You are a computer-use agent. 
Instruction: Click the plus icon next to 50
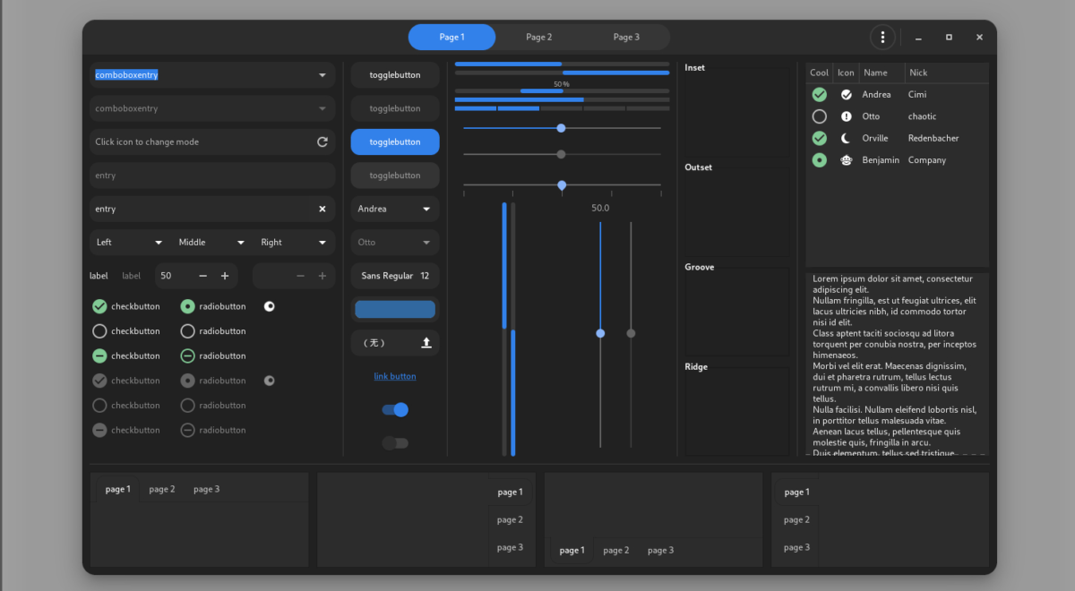point(225,276)
